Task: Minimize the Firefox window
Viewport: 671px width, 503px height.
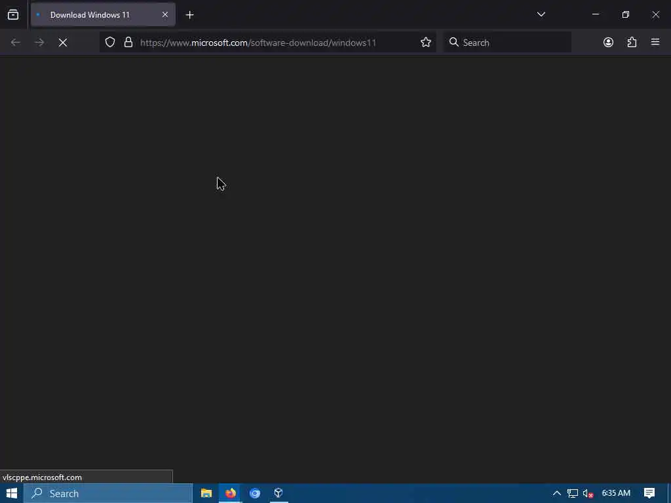Action: point(595,14)
